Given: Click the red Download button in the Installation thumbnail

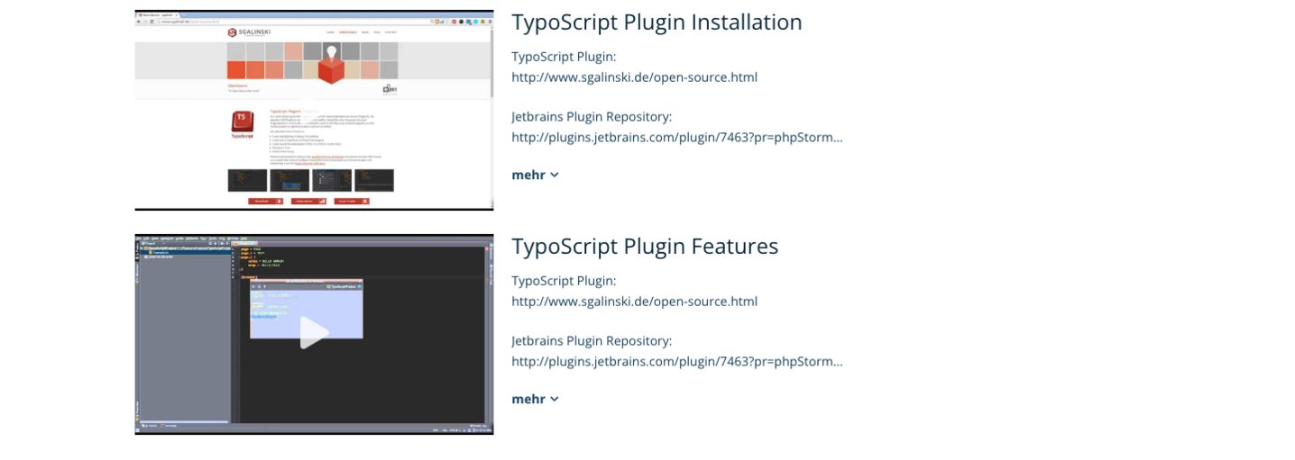Looking at the screenshot, I should coord(266,201).
